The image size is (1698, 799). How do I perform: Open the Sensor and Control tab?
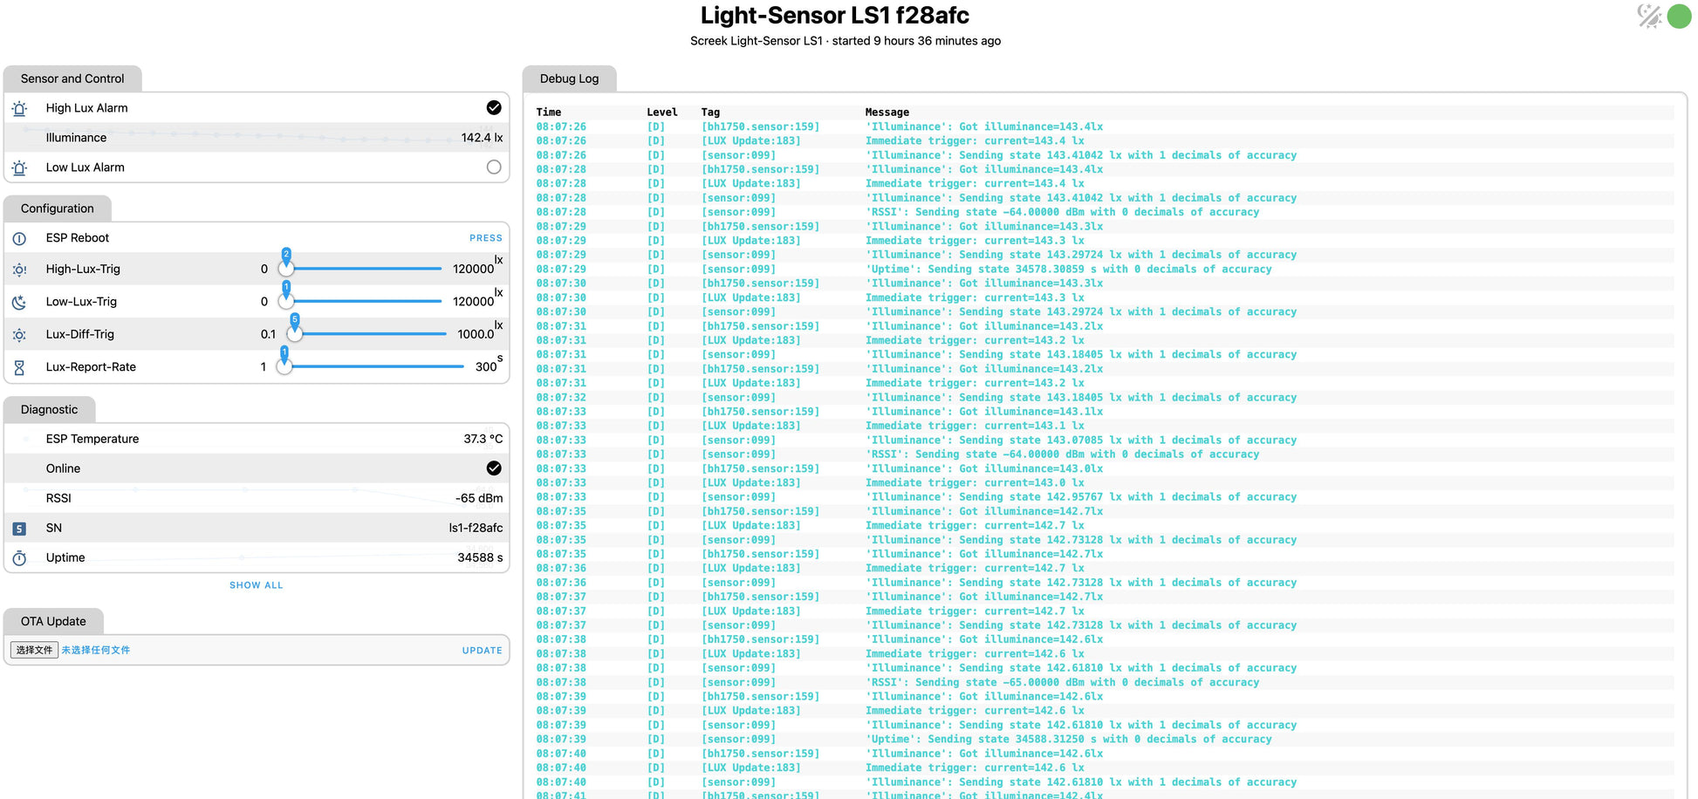click(x=72, y=79)
